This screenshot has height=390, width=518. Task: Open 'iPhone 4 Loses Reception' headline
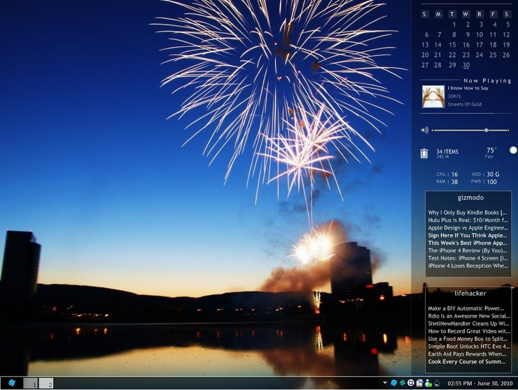(467, 266)
